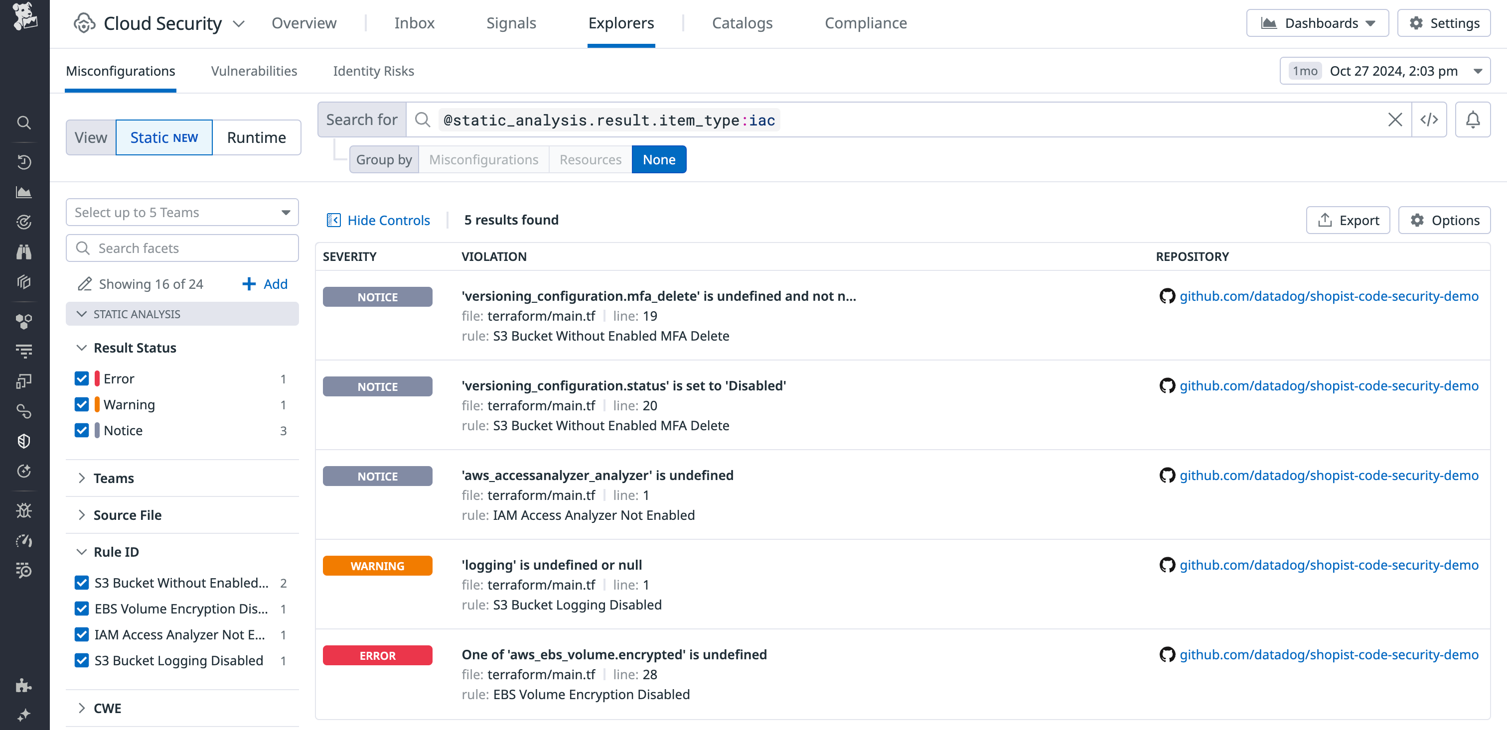Switch to the Vulnerabilities tab
Image resolution: width=1507 pixels, height=730 pixels.
click(x=254, y=71)
